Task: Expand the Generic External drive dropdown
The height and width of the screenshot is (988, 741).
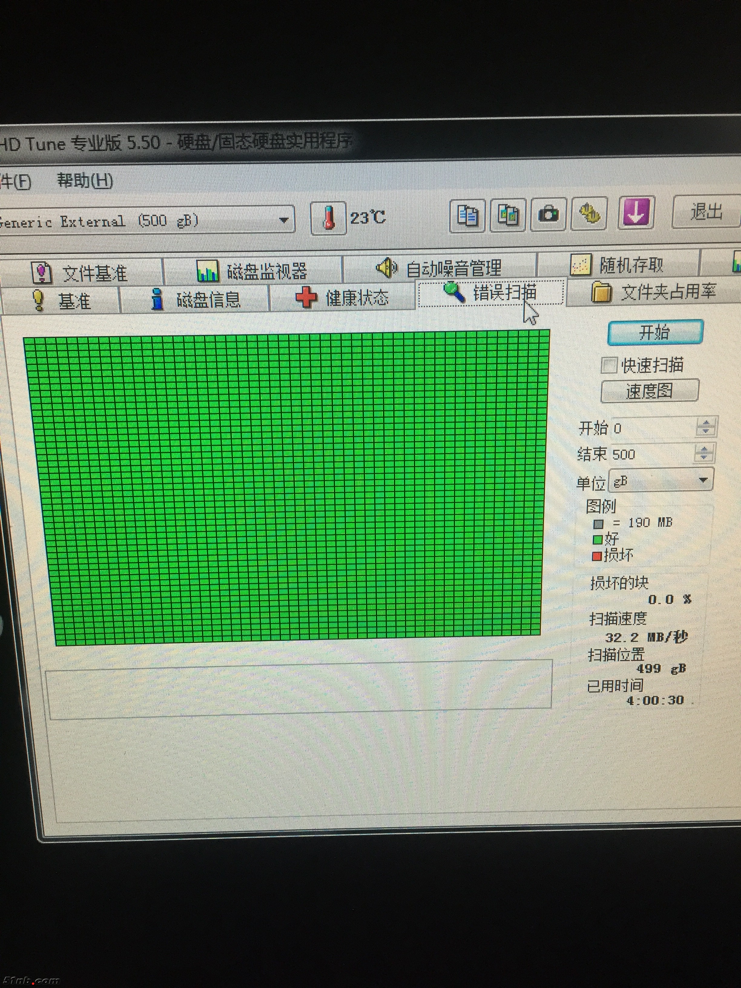Action: (x=283, y=220)
